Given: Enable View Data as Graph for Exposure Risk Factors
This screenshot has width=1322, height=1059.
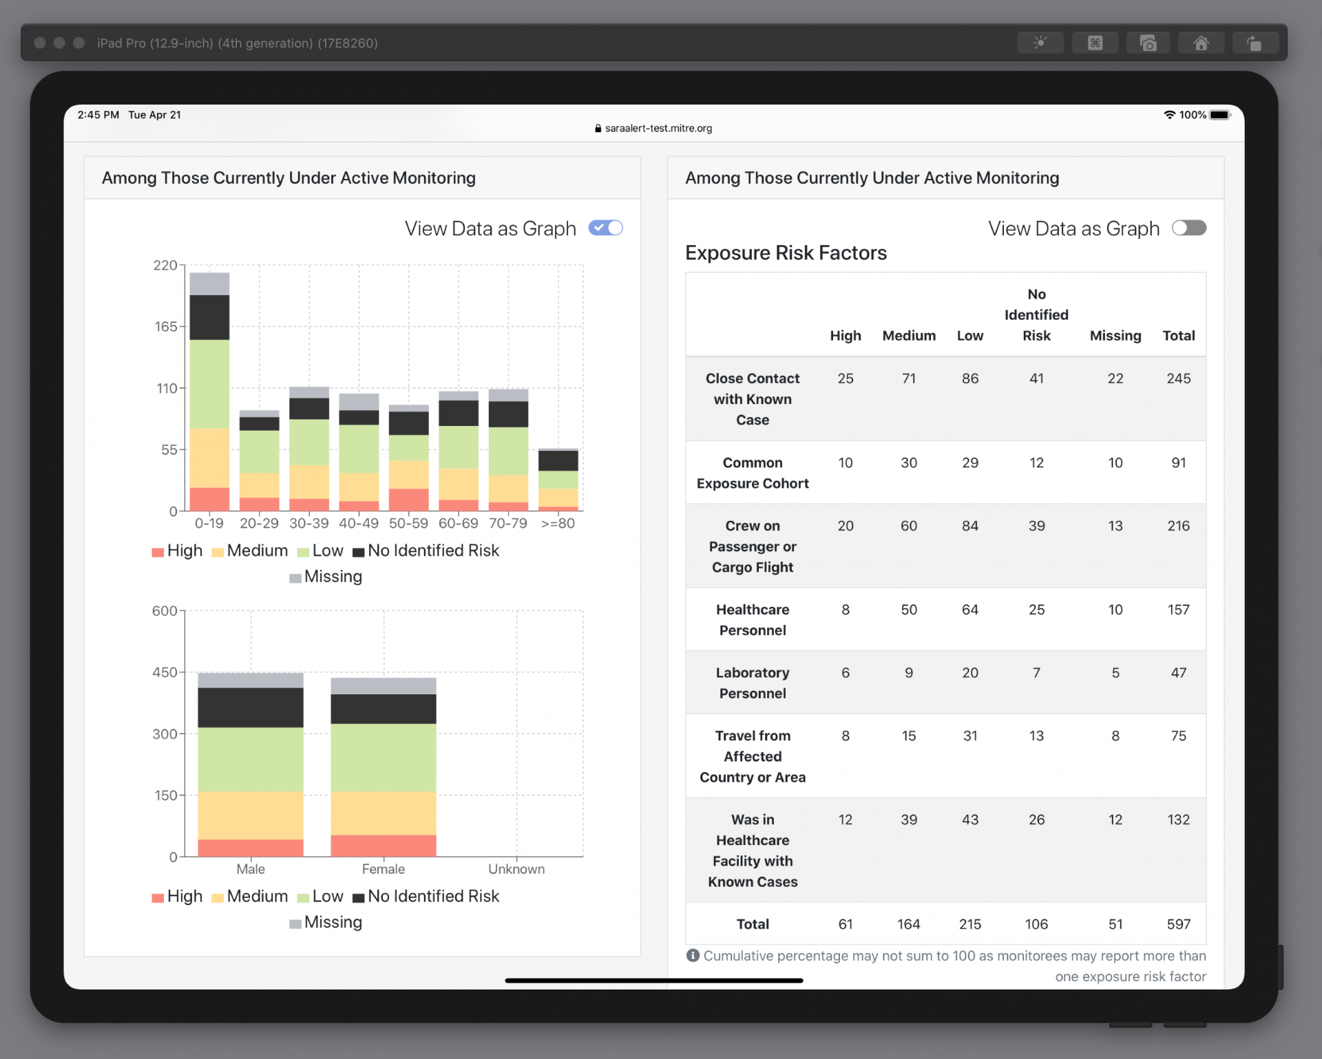Looking at the screenshot, I should 1188,228.
